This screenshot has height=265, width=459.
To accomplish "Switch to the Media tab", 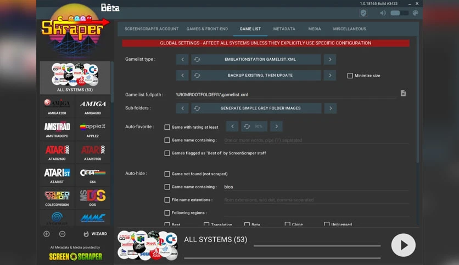I will coord(315,29).
